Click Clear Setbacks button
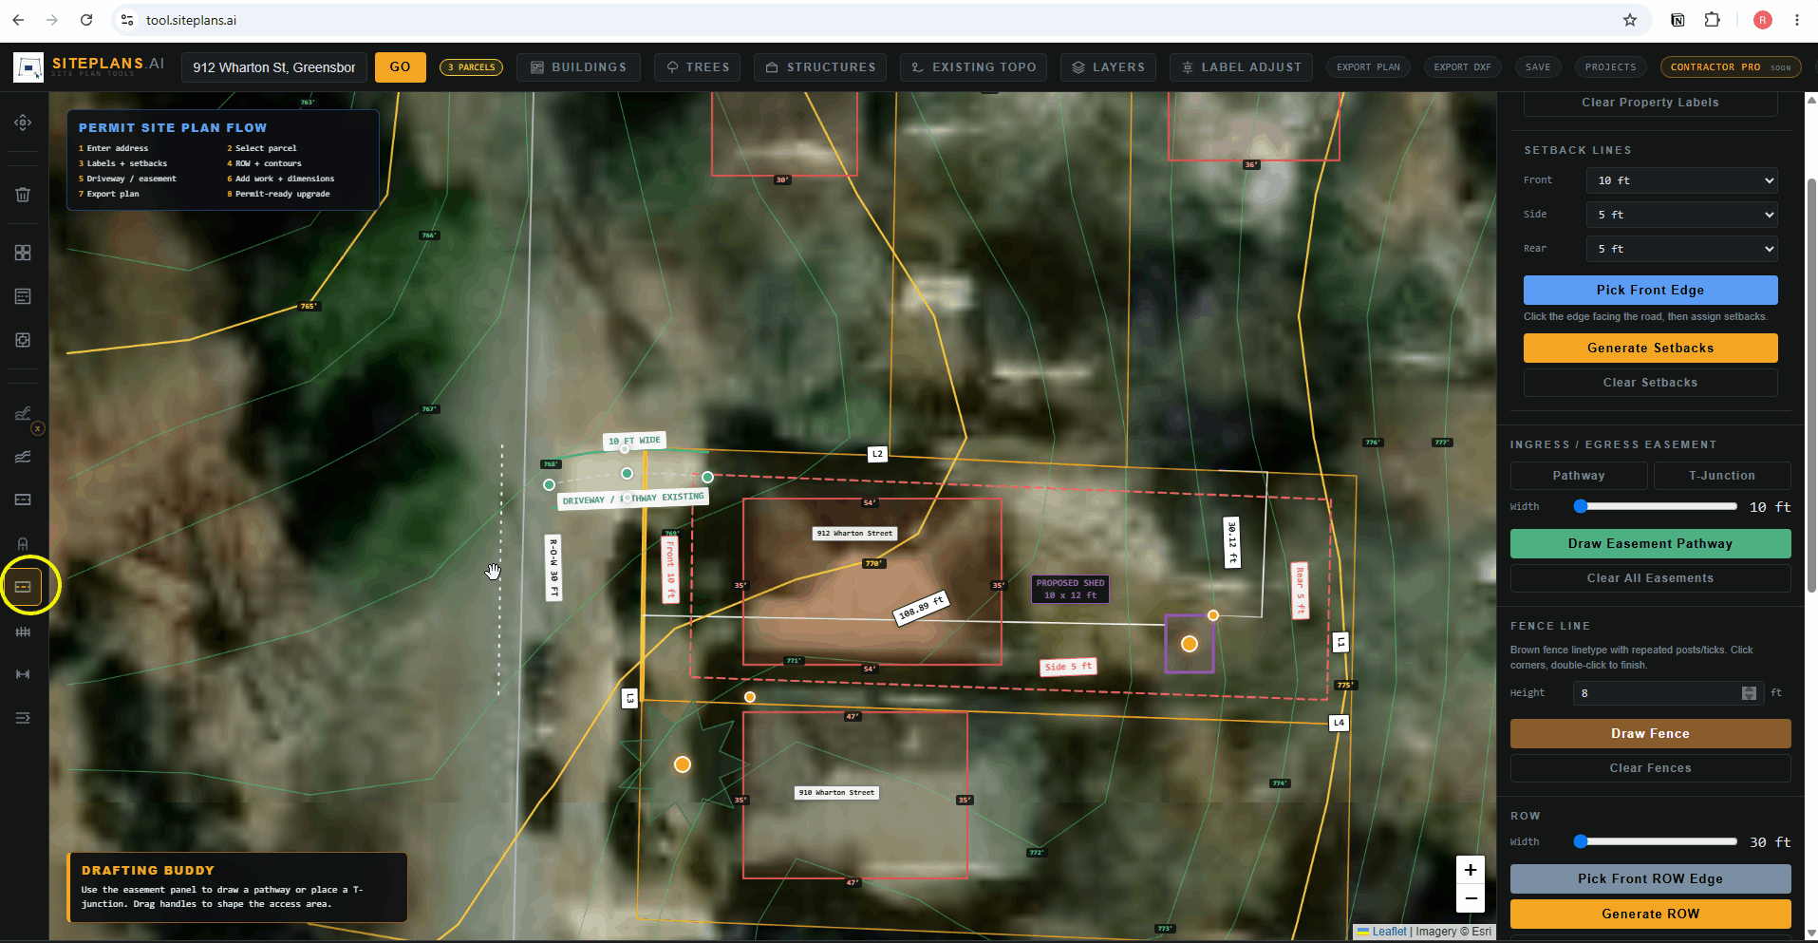 pos(1650,382)
